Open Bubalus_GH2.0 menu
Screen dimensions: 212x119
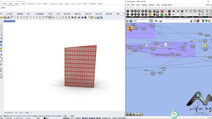[x=167, y=5]
